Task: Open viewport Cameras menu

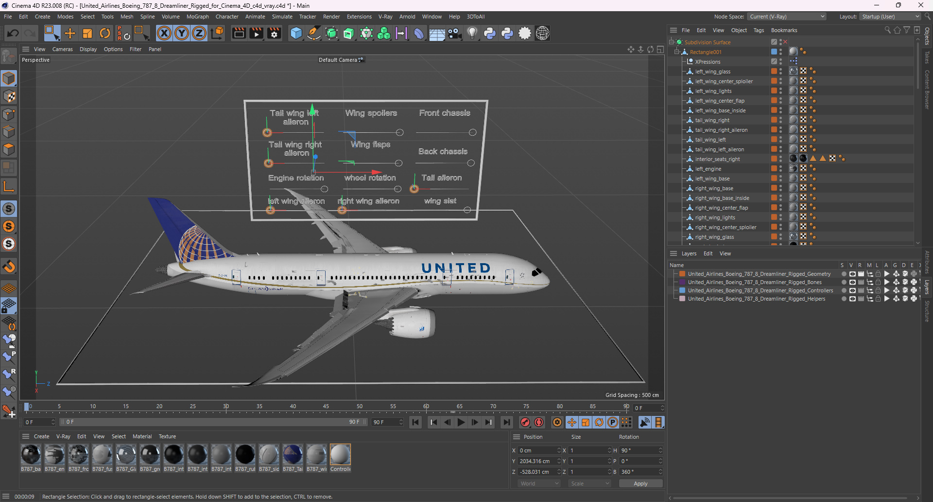Action: pos(62,49)
